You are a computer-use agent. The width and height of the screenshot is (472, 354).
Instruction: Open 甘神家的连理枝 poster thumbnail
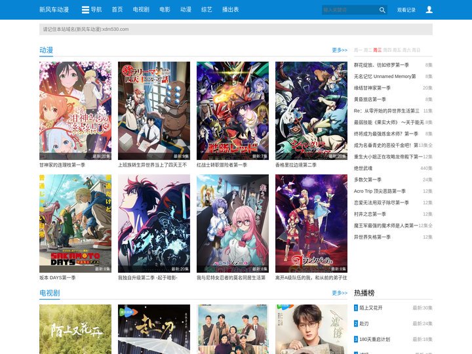tap(75, 111)
